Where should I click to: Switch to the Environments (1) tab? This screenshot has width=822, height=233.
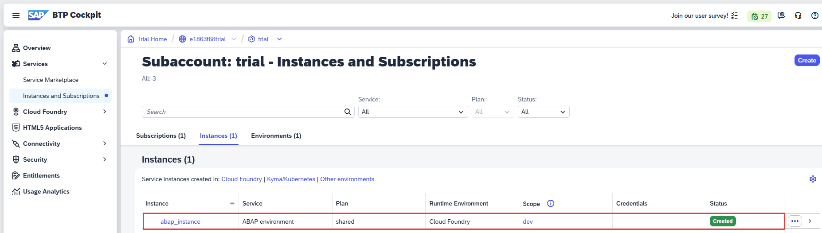276,136
